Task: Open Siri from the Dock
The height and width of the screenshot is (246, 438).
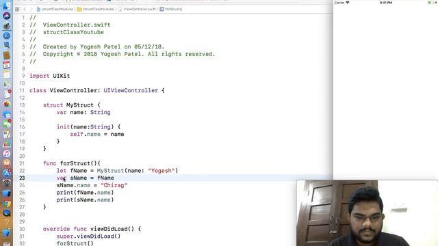Action: pyautogui.click(x=6, y=16)
